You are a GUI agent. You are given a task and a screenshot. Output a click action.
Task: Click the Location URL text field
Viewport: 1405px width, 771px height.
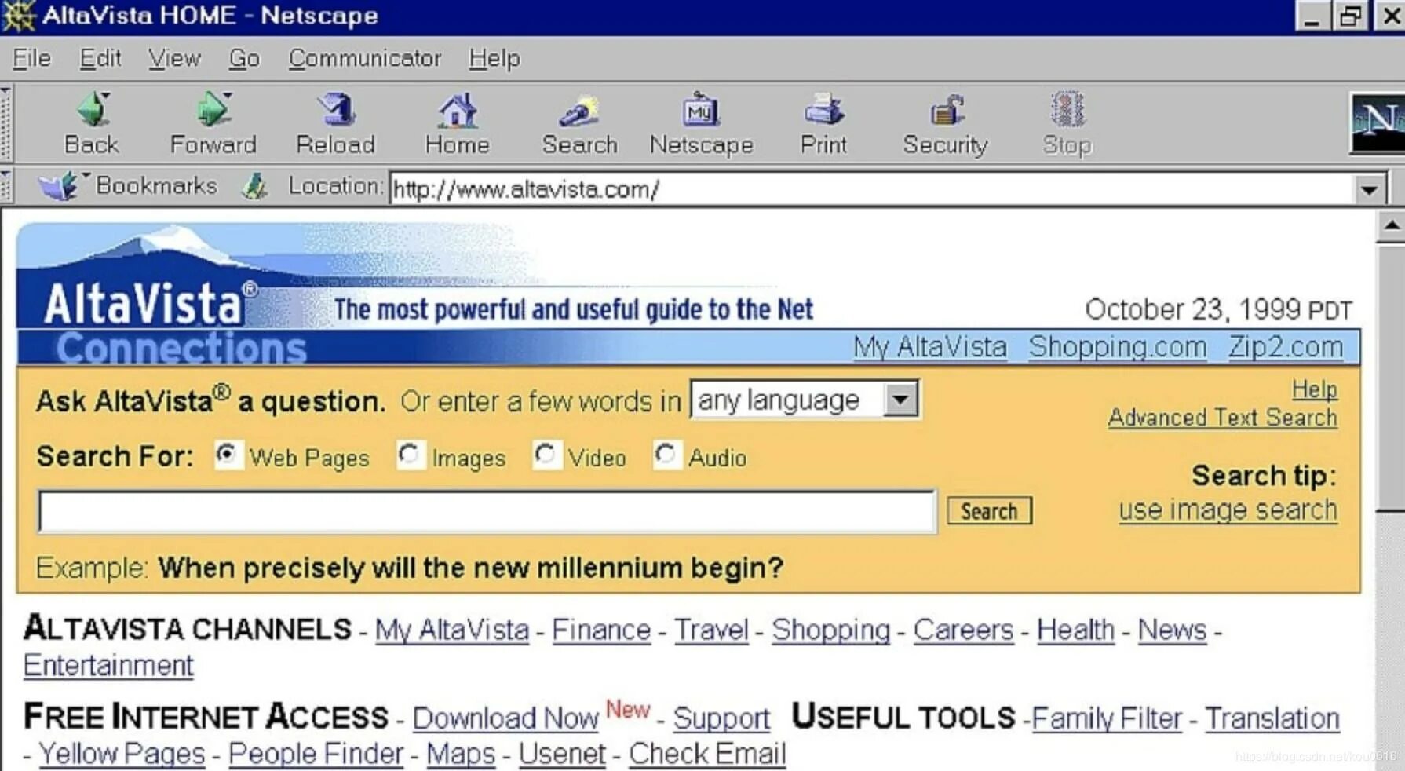coord(873,190)
